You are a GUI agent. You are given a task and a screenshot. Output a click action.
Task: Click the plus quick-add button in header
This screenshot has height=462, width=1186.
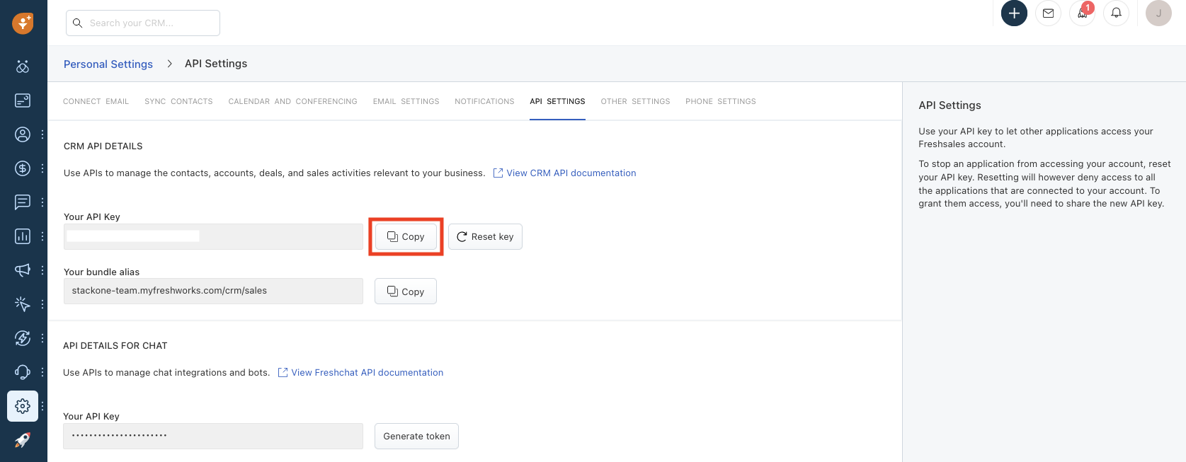tap(1014, 13)
